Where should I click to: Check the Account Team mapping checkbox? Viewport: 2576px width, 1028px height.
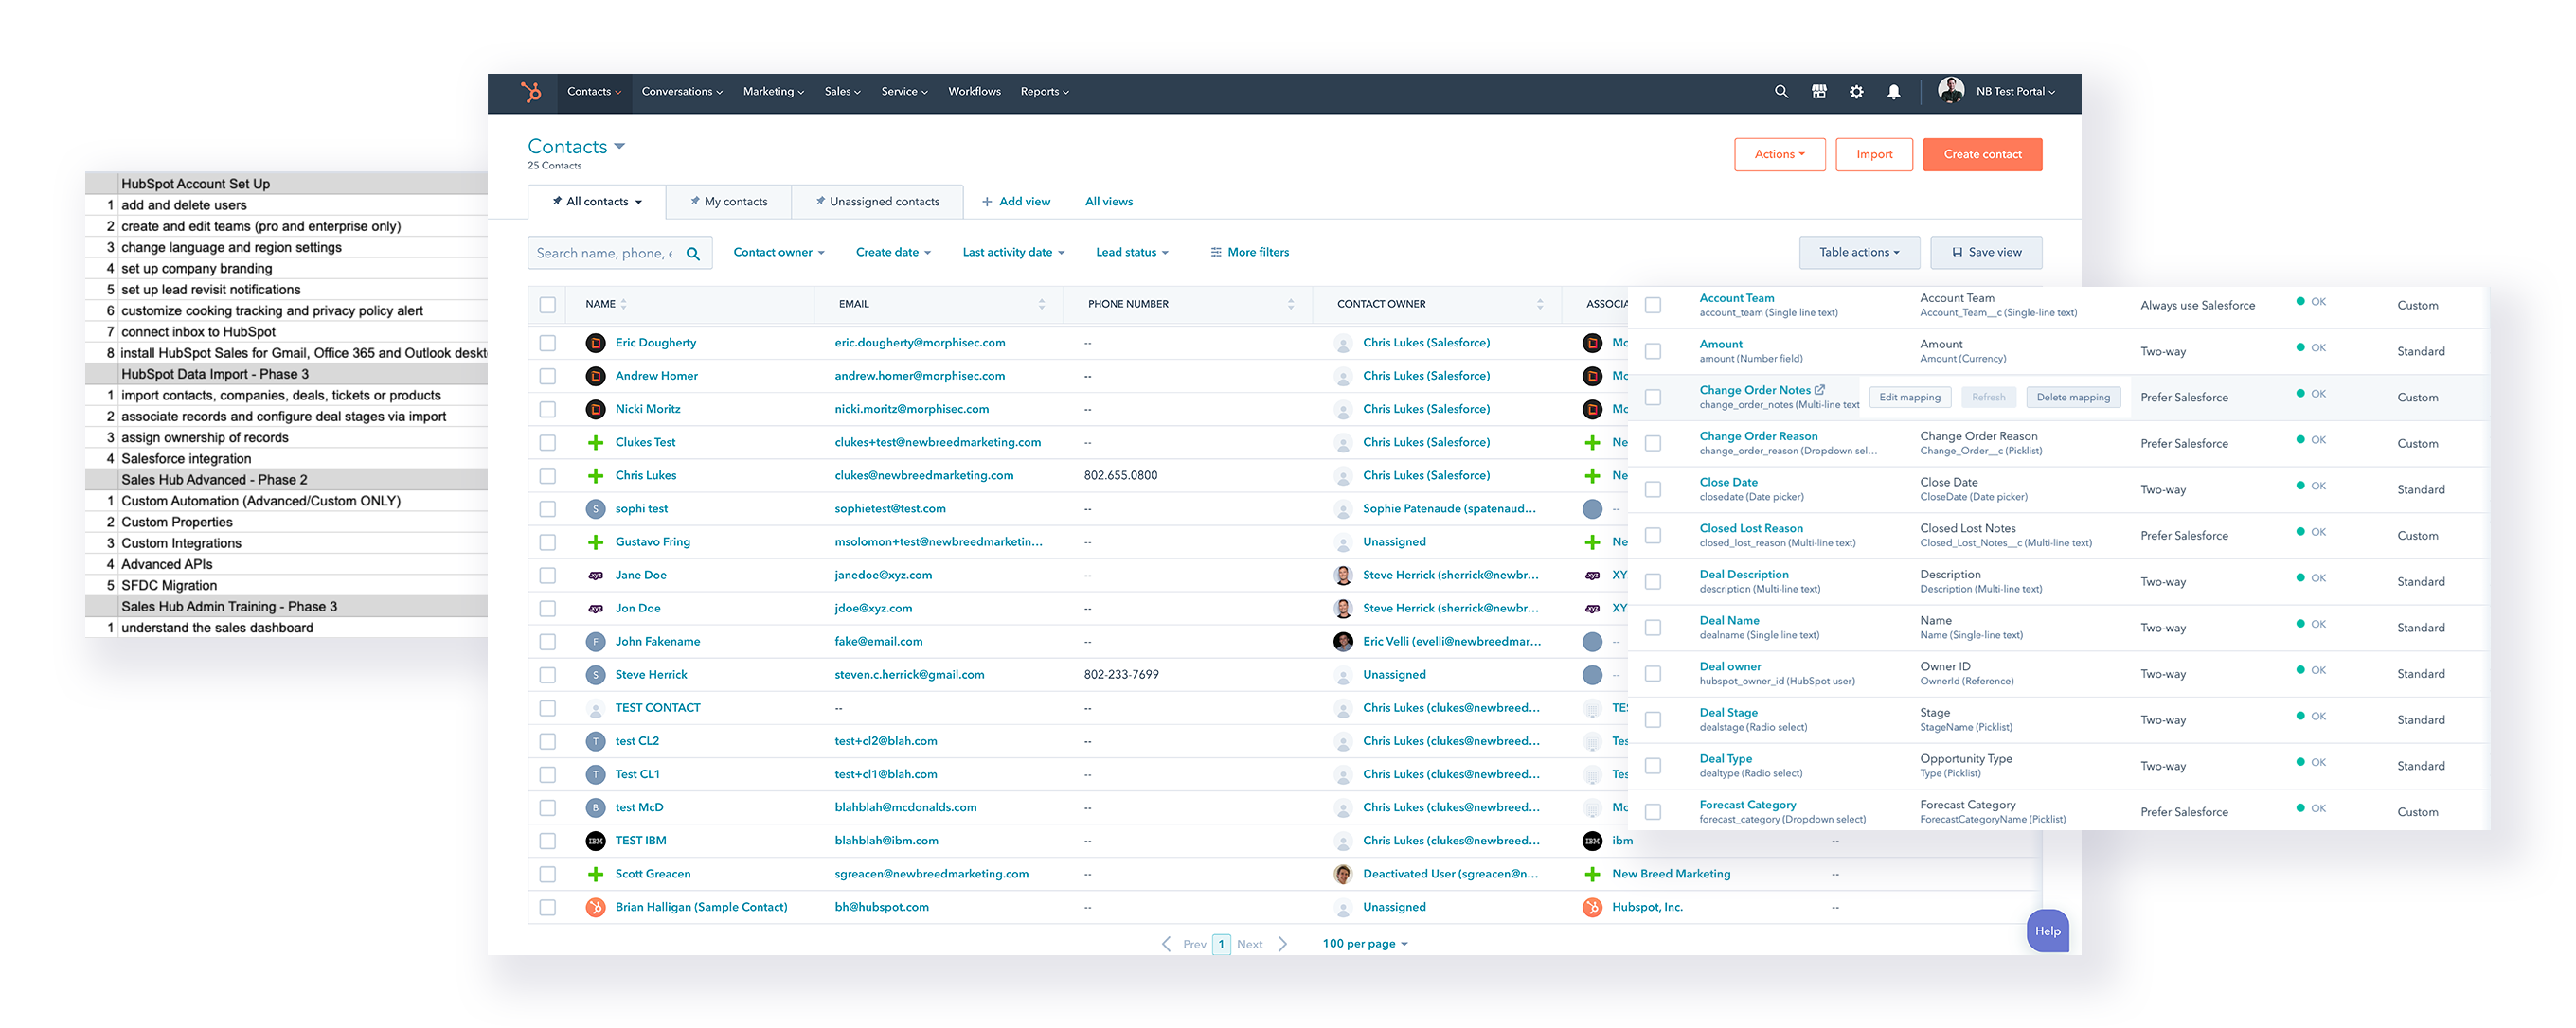click(1653, 306)
